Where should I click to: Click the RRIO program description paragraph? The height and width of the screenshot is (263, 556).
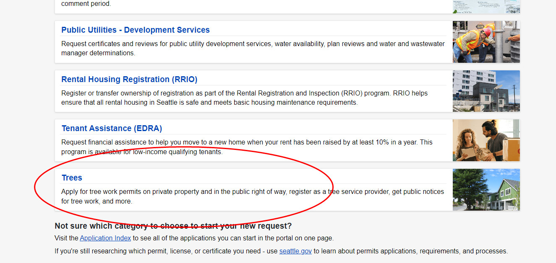pos(244,98)
